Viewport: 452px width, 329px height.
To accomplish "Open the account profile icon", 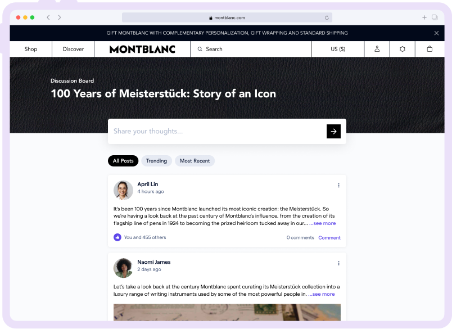I will 377,49.
